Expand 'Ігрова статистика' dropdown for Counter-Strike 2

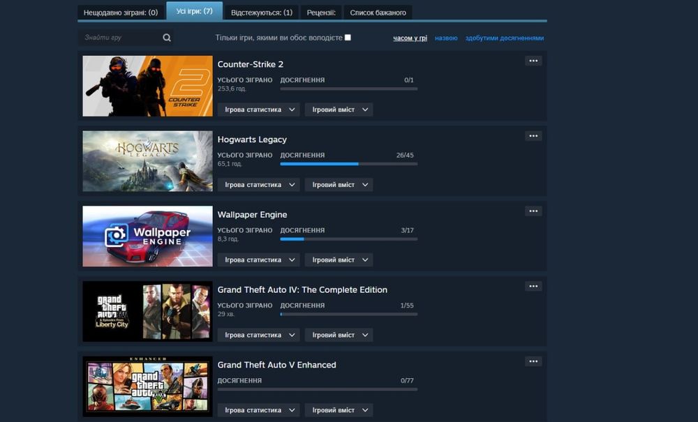[259, 110]
